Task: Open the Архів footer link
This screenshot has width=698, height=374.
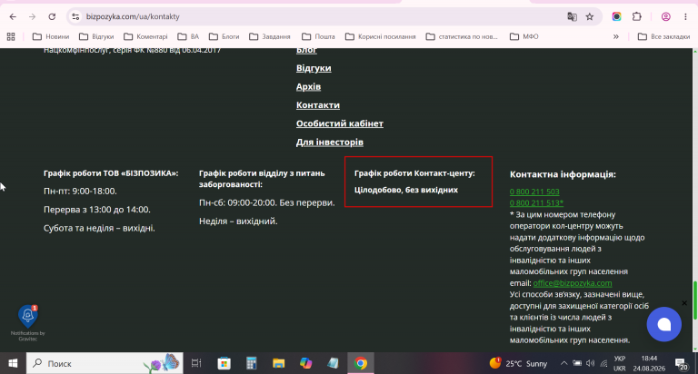Action: tap(308, 87)
